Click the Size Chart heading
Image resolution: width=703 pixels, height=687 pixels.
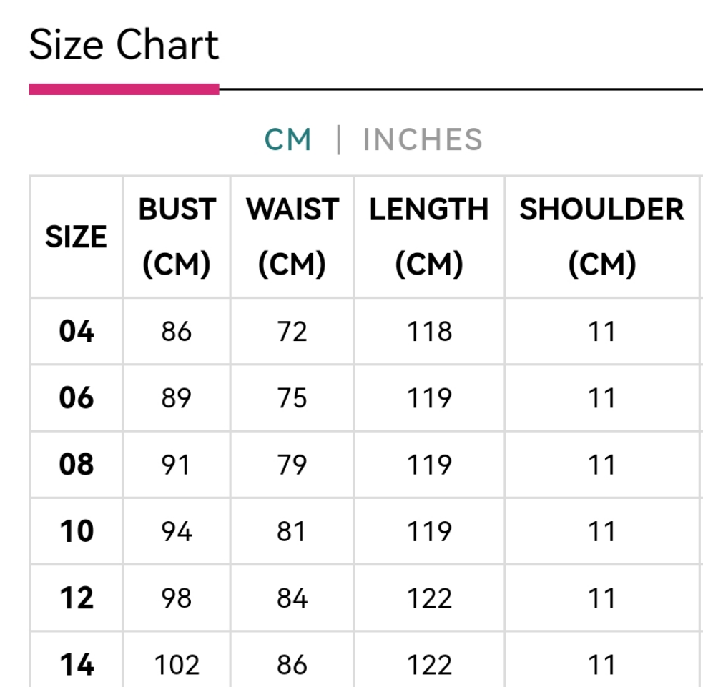(124, 45)
